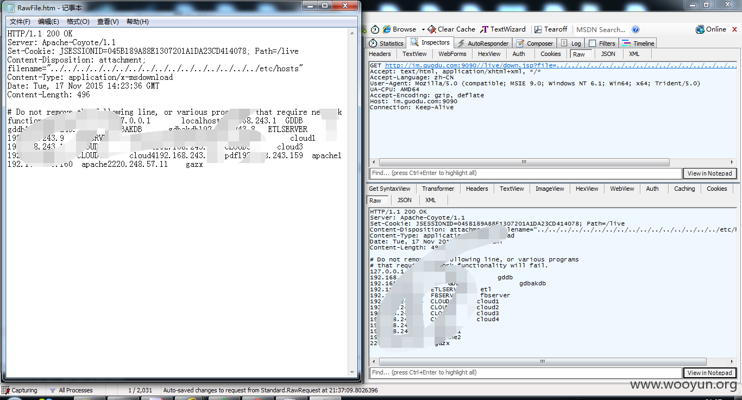The width and height of the screenshot is (742, 400).
Task: Open request XML inspector tab
Action: (x=634, y=54)
